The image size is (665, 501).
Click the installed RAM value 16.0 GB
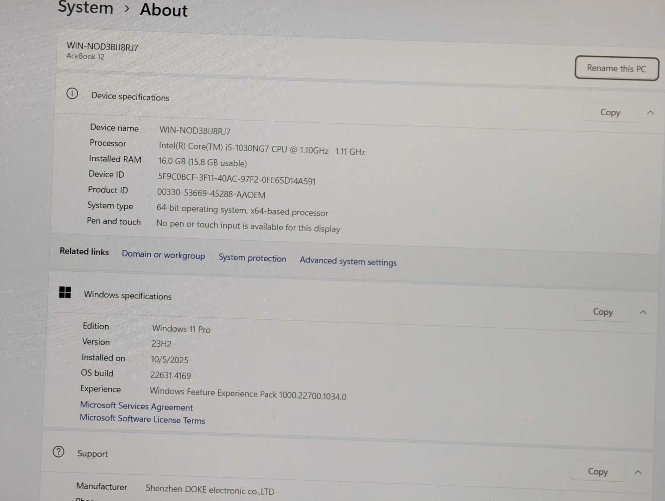tap(202, 162)
